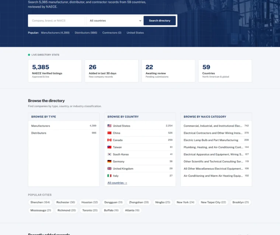Select the Toronto (20) city chip
The height and width of the screenshot is (235, 280).
[x=90, y=210]
